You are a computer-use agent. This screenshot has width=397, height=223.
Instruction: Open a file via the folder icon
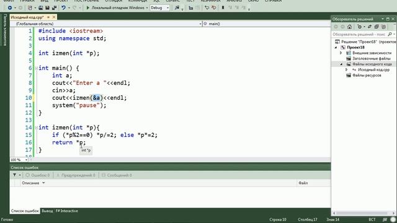pyautogui.click(x=40, y=8)
